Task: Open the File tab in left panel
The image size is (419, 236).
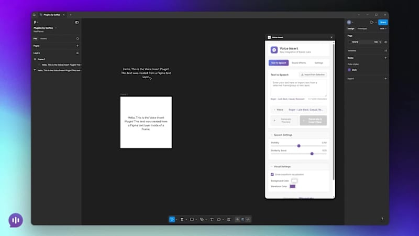Action: coord(35,38)
